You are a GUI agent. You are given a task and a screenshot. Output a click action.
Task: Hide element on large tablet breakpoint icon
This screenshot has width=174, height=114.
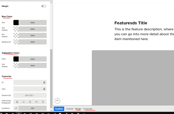click(x=30, y=102)
